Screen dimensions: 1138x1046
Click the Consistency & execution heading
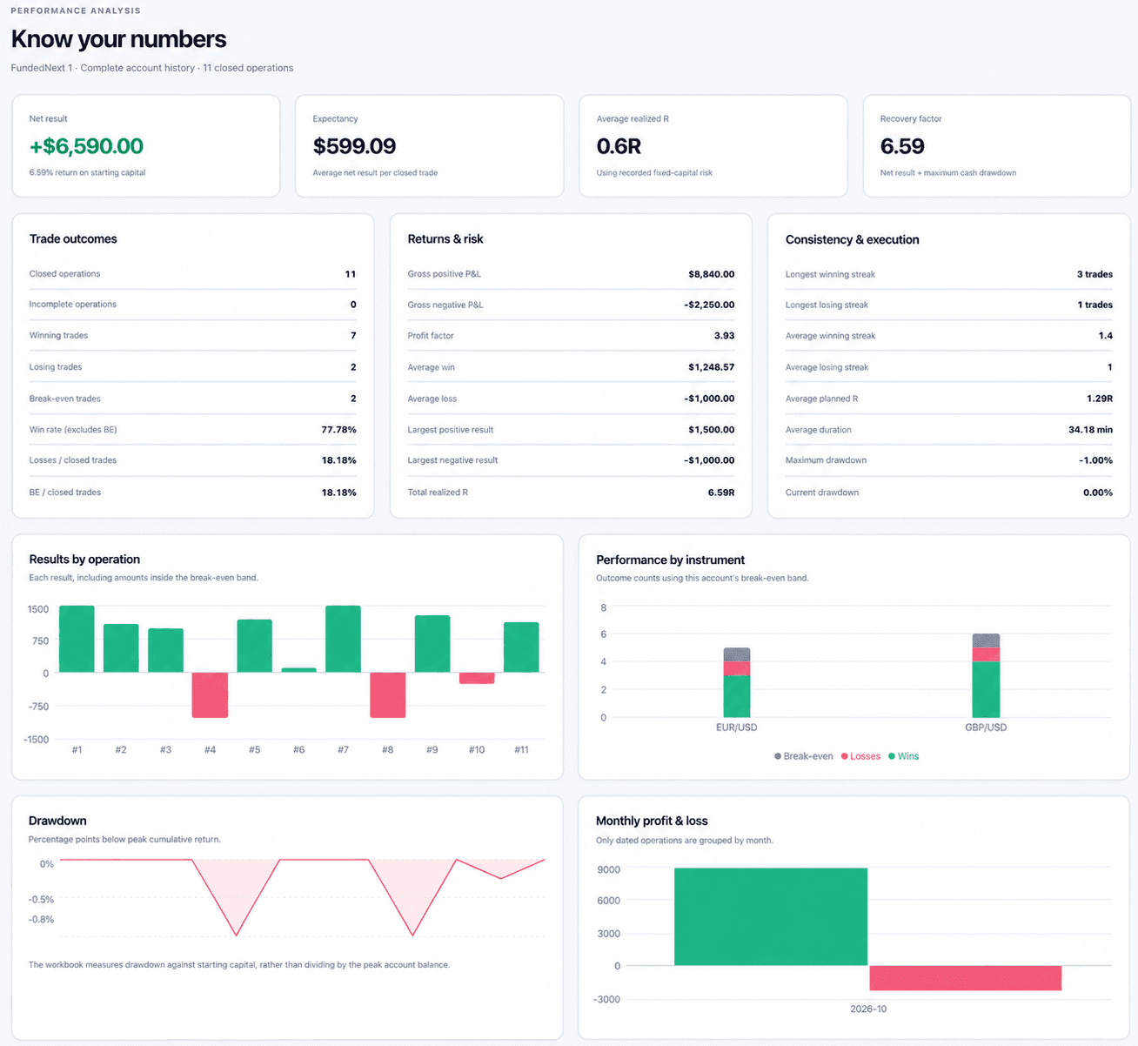pyautogui.click(x=853, y=239)
